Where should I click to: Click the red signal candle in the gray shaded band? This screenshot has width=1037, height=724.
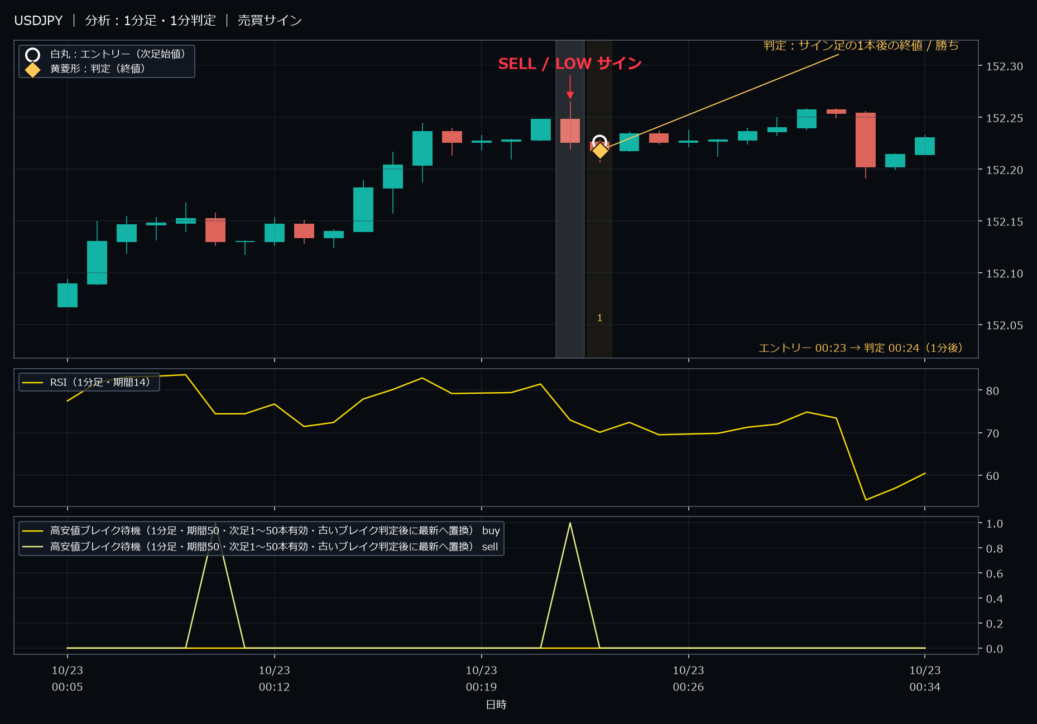click(x=570, y=131)
